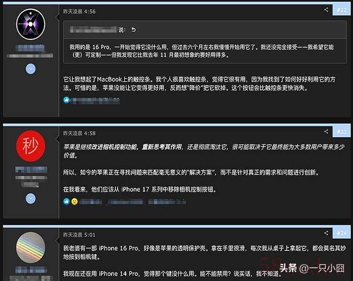
Task: Click the line beginning 所以，如今的苹果正在寻找问题
Action: 192,172
